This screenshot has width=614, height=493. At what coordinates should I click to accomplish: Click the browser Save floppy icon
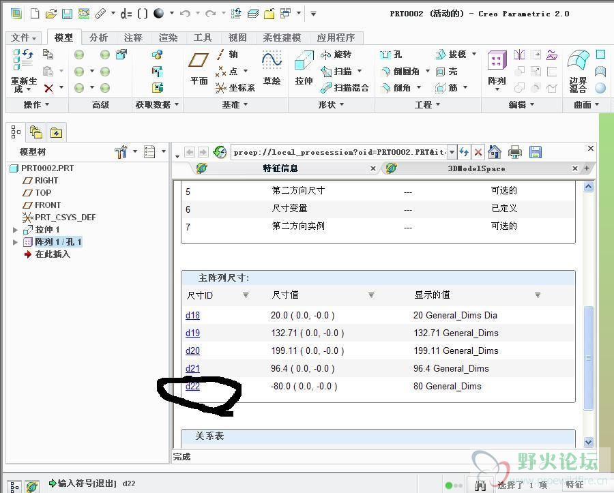535,152
